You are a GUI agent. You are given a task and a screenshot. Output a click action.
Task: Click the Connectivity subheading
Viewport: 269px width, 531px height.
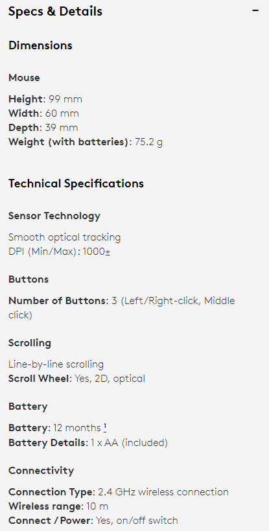point(41,471)
